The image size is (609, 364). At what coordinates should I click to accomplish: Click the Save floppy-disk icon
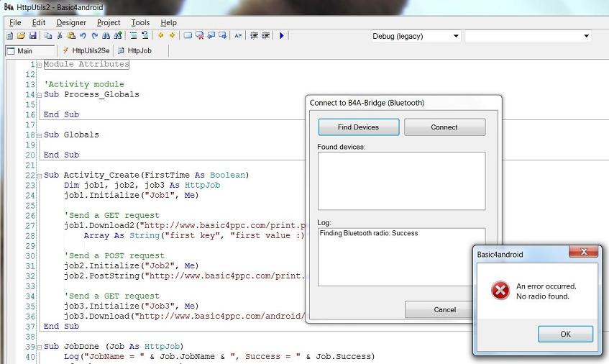[x=32, y=36]
